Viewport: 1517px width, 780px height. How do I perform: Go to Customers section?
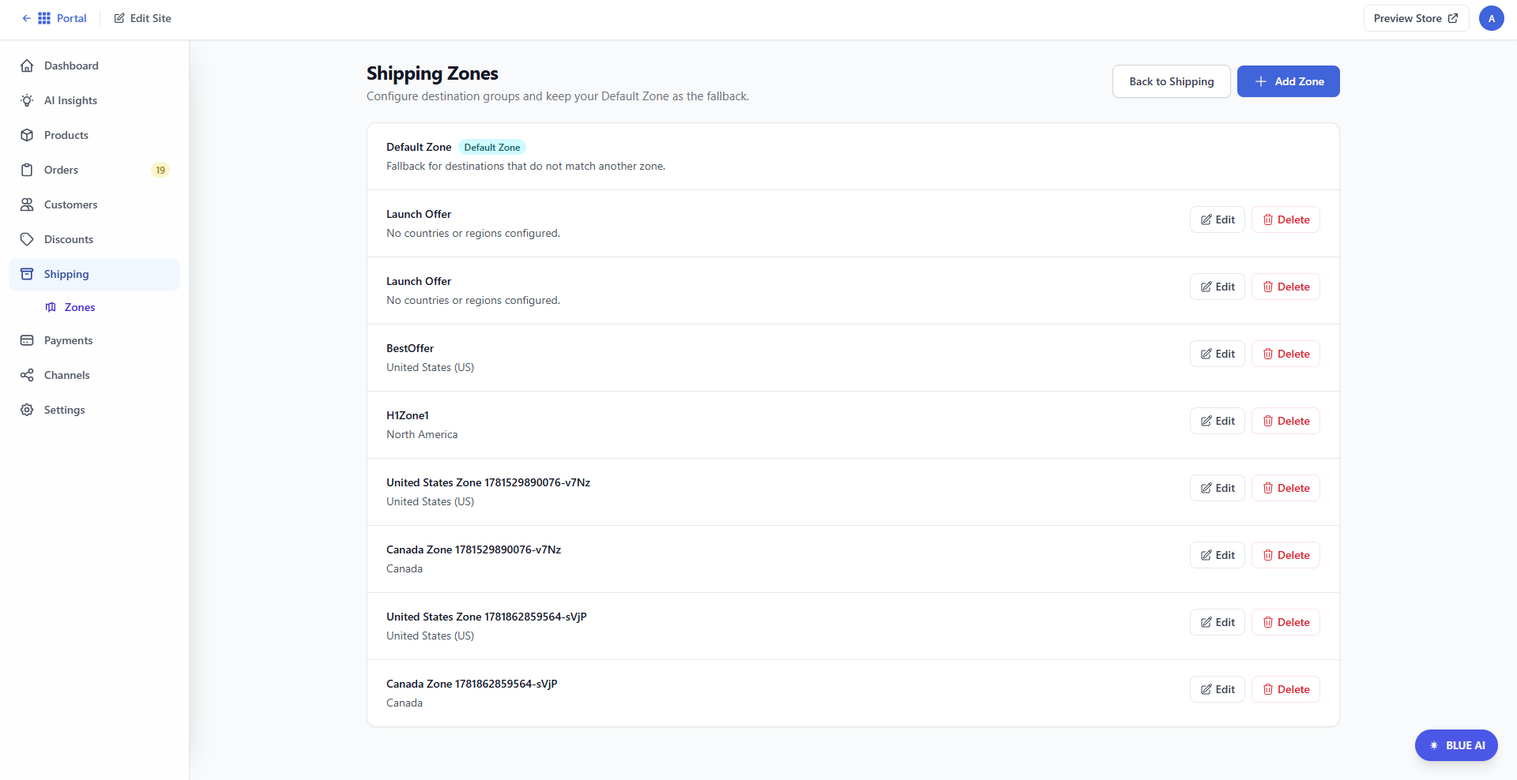pyautogui.click(x=95, y=204)
